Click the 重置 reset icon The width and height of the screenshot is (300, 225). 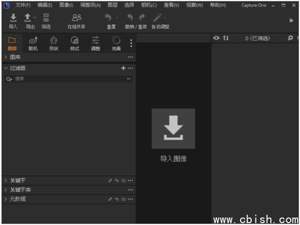click(x=109, y=18)
